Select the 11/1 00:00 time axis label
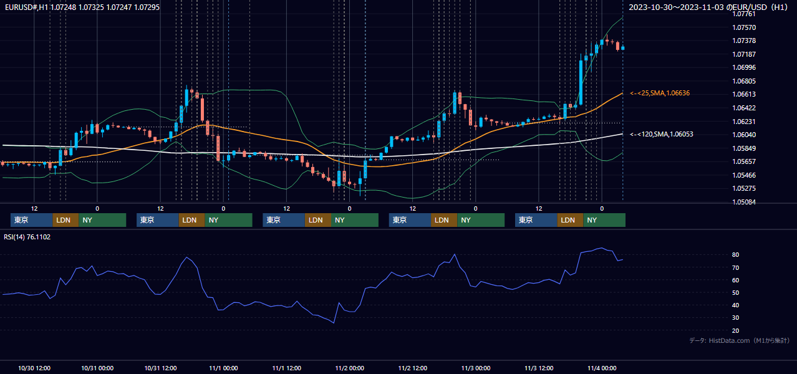797x374 pixels. click(223, 368)
